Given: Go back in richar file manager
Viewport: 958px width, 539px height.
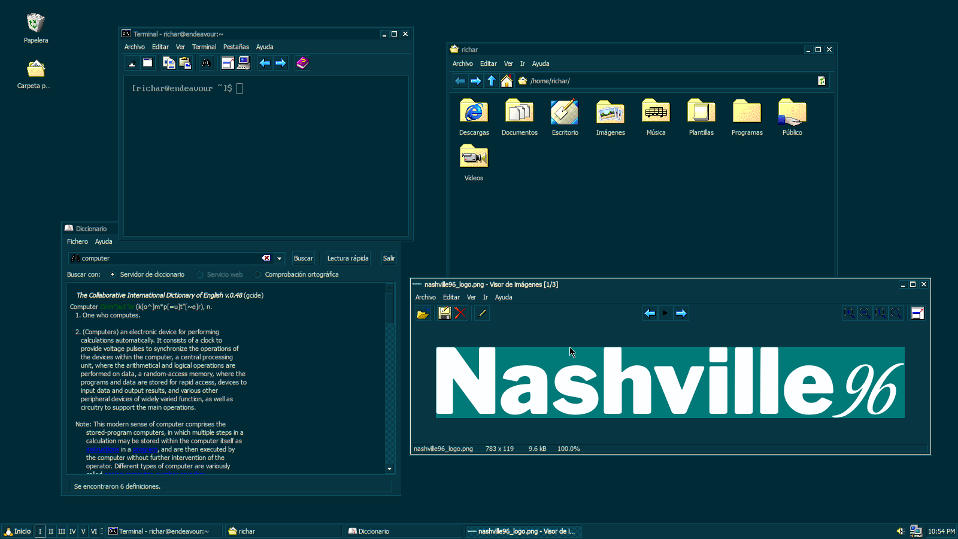Looking at the screenshot, I should pyautogui.click(x=460, y=81).
